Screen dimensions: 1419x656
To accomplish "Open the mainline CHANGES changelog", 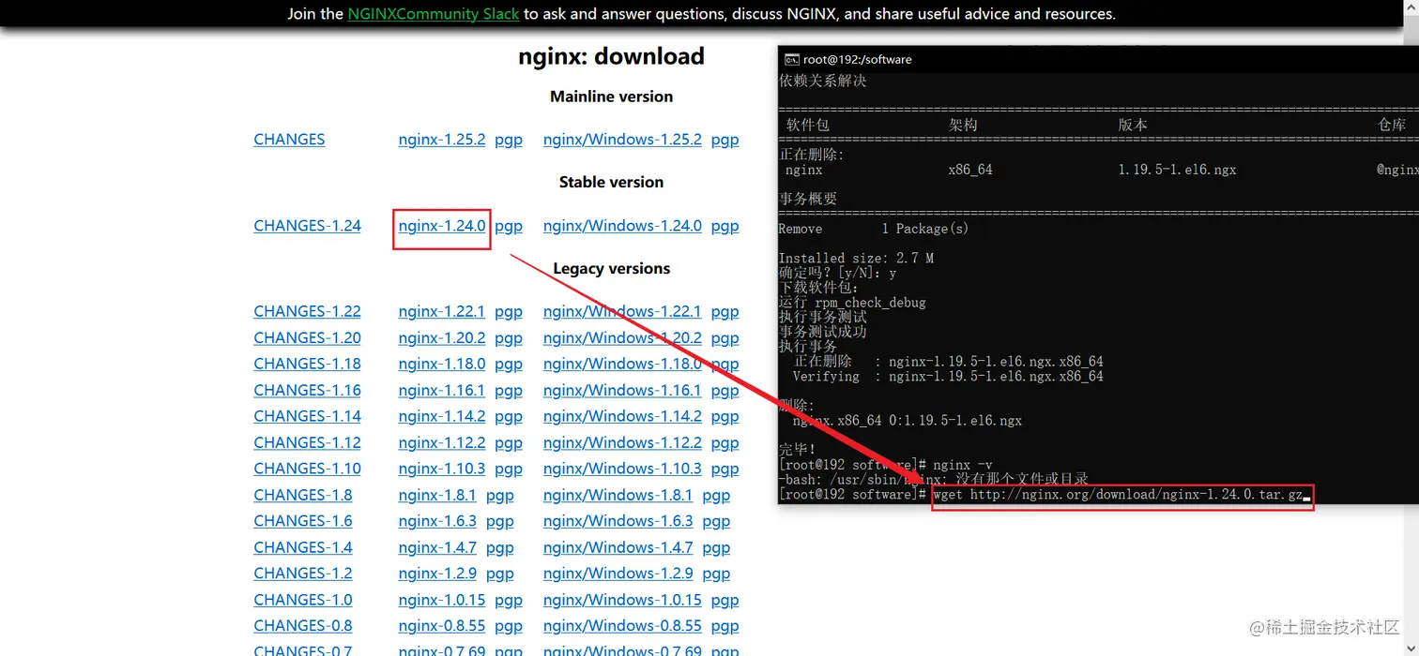I will pyautogui.click(x=289, y=139).
